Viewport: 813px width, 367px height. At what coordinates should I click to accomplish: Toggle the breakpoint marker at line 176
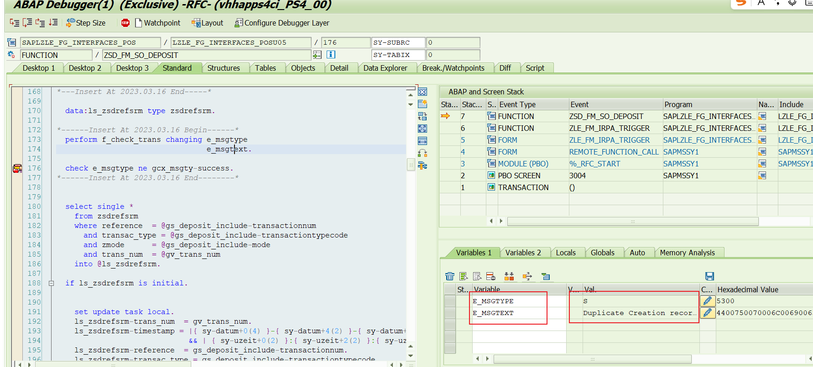click(17, 169)
